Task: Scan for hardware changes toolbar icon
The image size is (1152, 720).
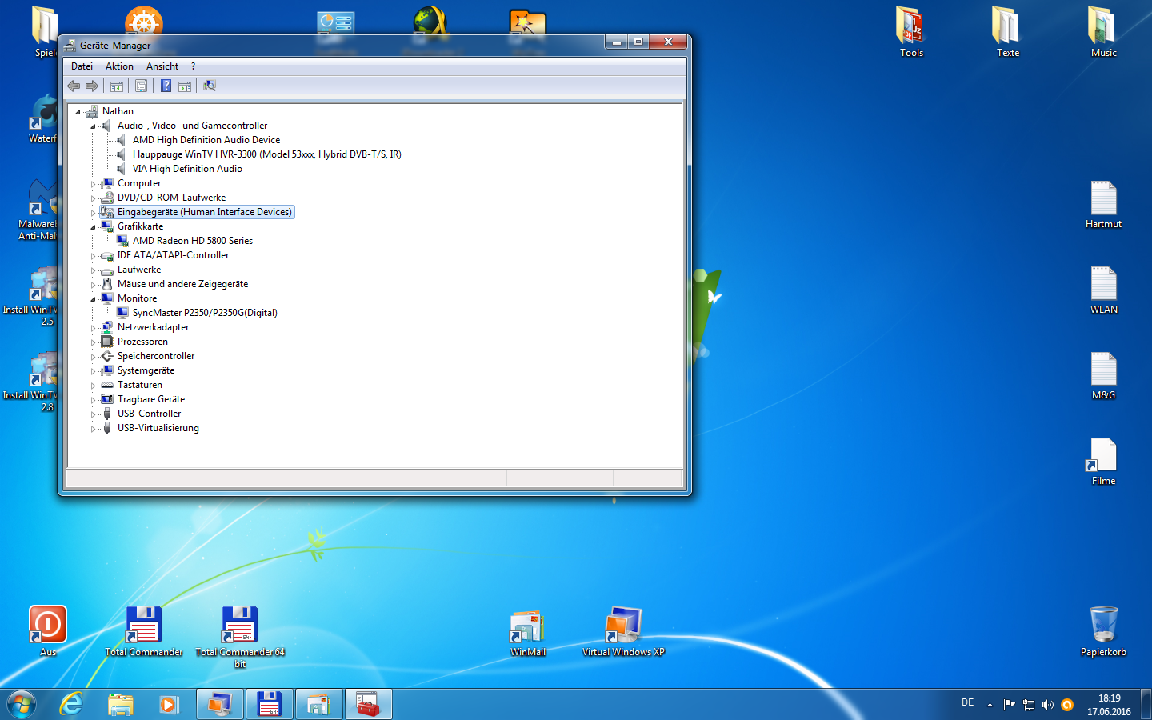Action: (210, 86)
